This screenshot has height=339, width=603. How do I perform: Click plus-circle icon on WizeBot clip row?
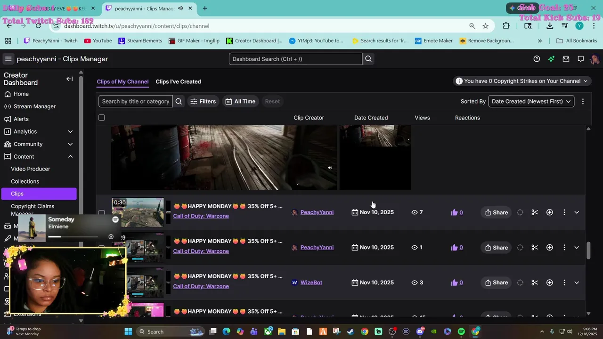(x=549, y=282)
